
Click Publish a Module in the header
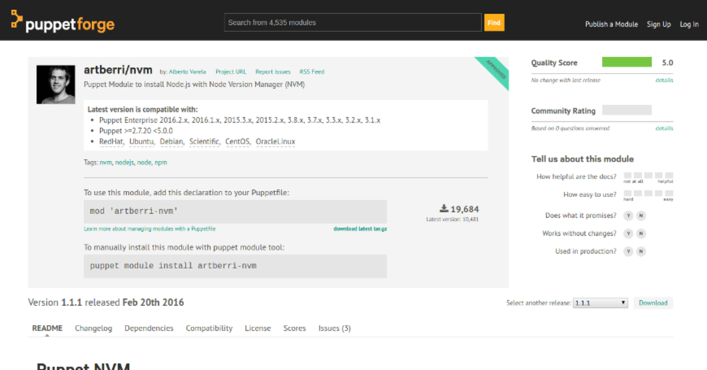click(x=612, y=24)
